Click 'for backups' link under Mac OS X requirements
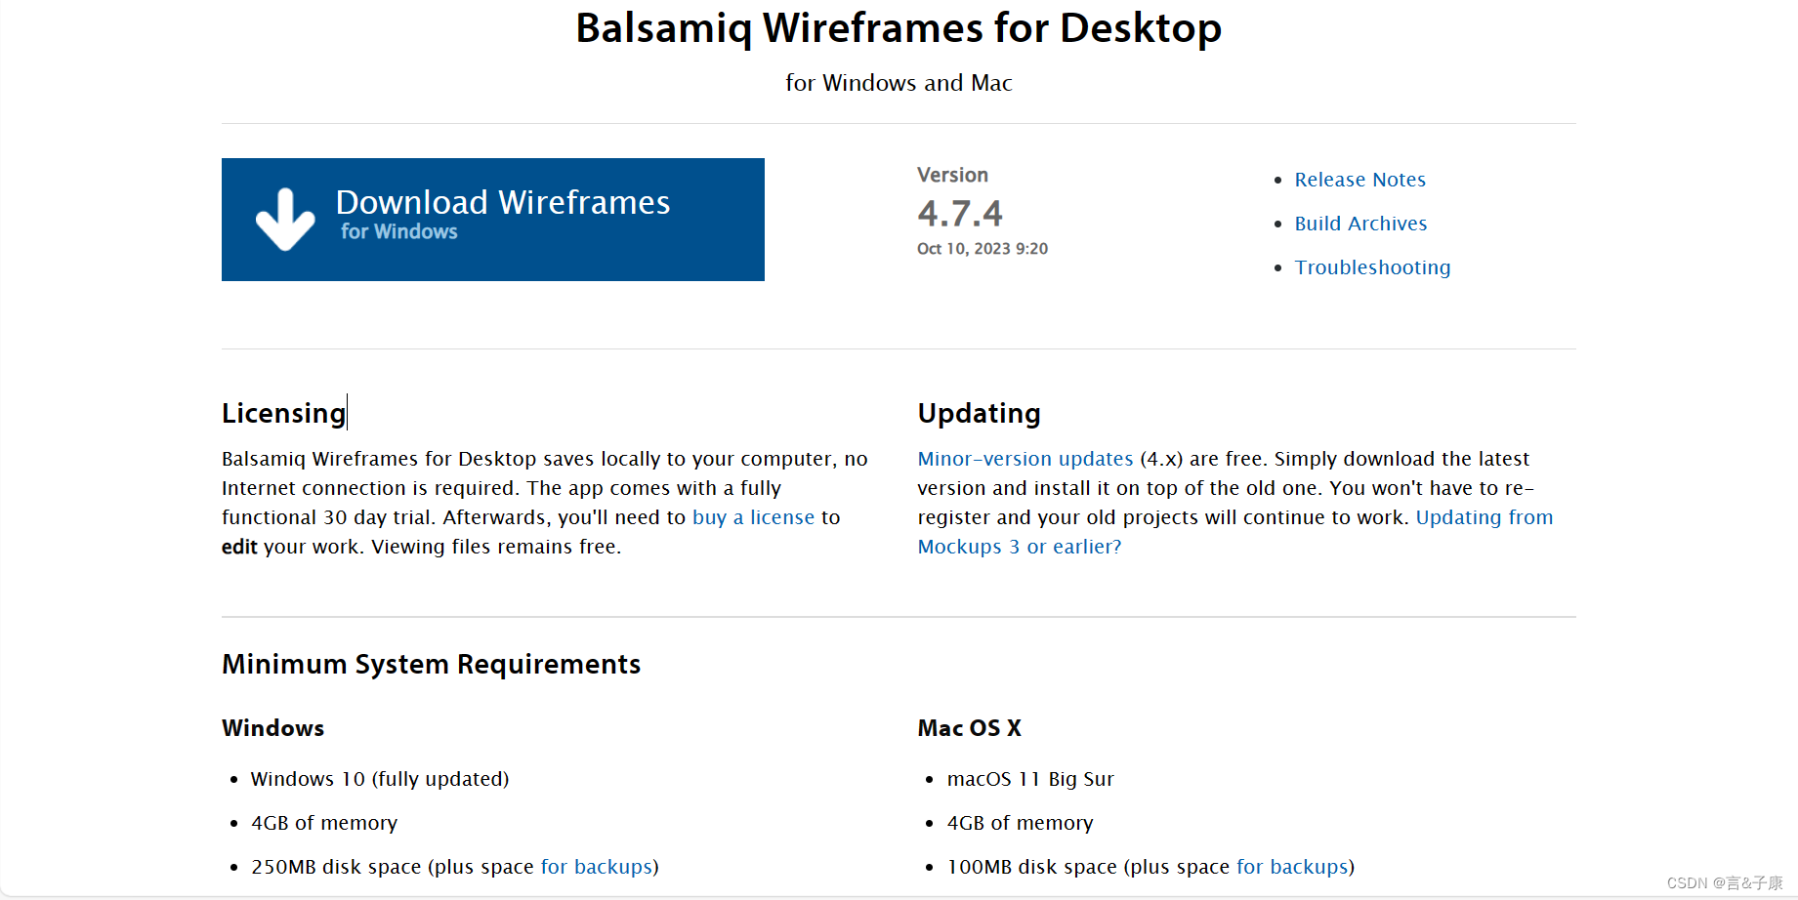This screenshot has height=900, width=1798. tap(1293, 867)
